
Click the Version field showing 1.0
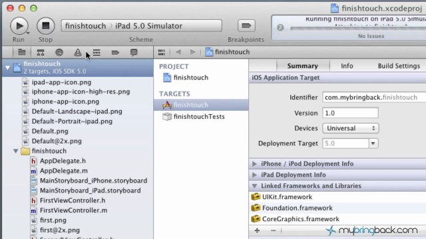pyautogui.click(x=350, y=113)
